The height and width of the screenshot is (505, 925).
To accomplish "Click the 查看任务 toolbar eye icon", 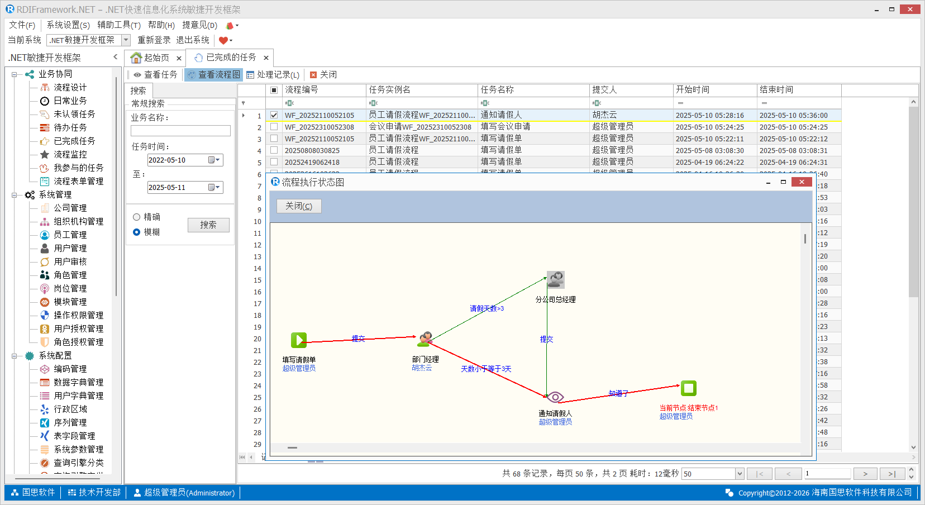I will [x=137, y=75].
